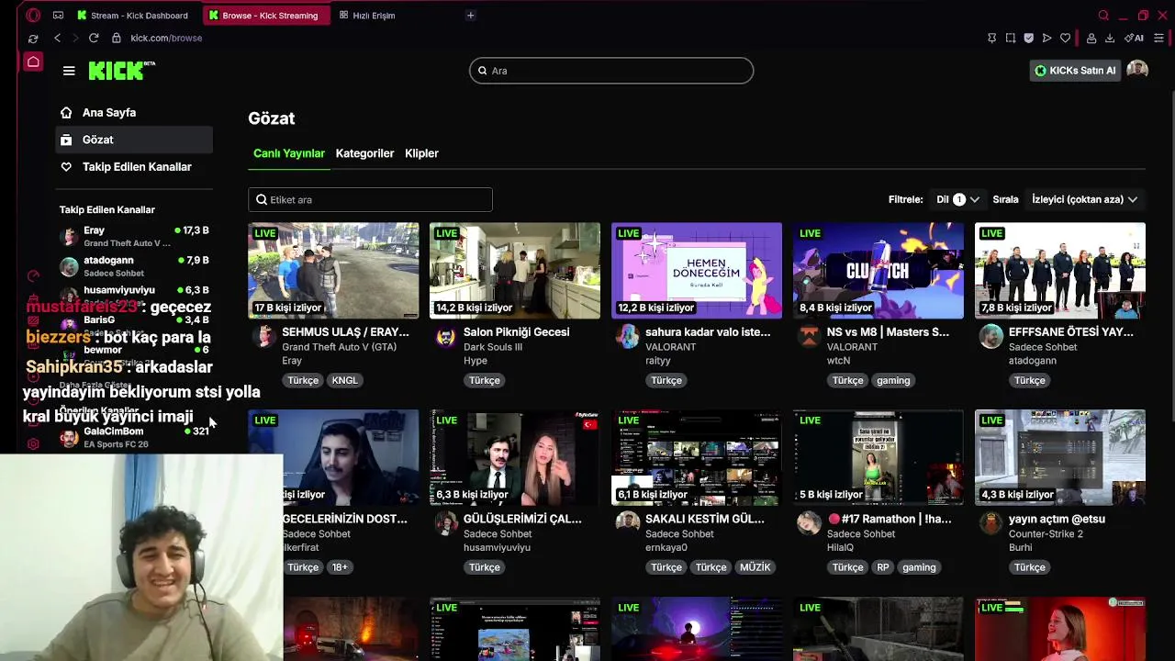The image size is (1175, 661).
Task: Go to Ana Sayfa in sidebar
Action: [134, 112]
